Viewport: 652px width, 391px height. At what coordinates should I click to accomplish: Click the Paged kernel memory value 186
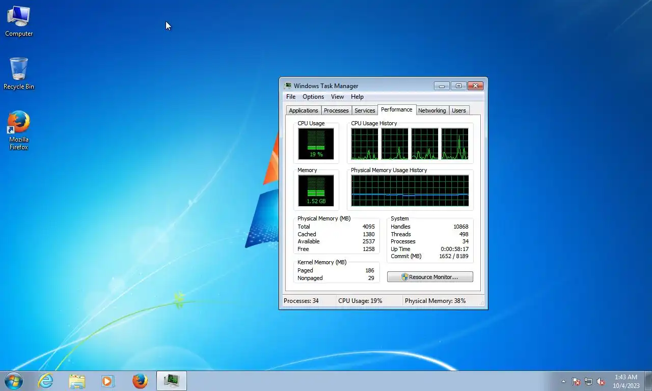[x=370, y=270]
